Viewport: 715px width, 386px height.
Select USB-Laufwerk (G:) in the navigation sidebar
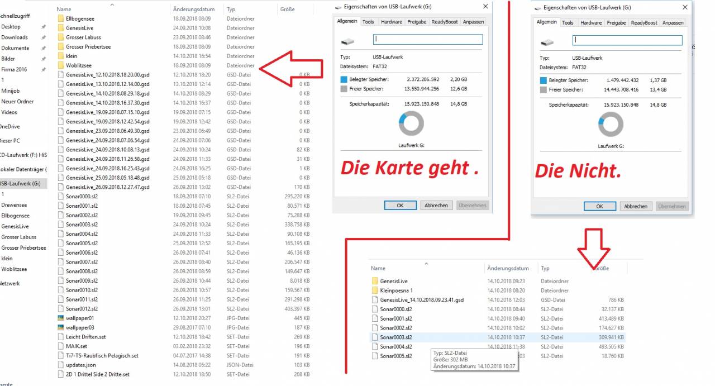coord(21,183)
